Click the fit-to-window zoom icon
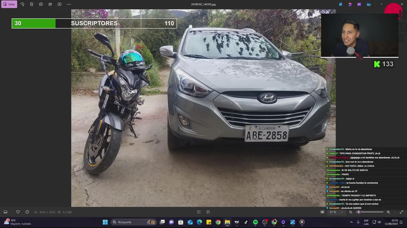 [x=199, y=212]
